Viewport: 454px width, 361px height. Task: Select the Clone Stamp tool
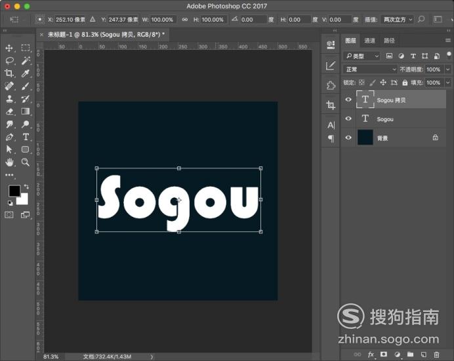pyautogui.click(x=9, y=98)
